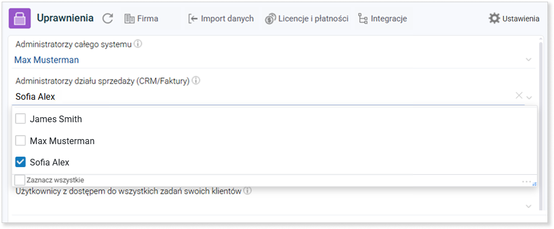
Task: Click the building icon beside Firma
Action: point(129,19)
